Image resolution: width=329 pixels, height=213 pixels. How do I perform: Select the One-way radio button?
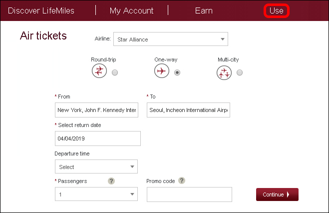click(x=177, y=72)
